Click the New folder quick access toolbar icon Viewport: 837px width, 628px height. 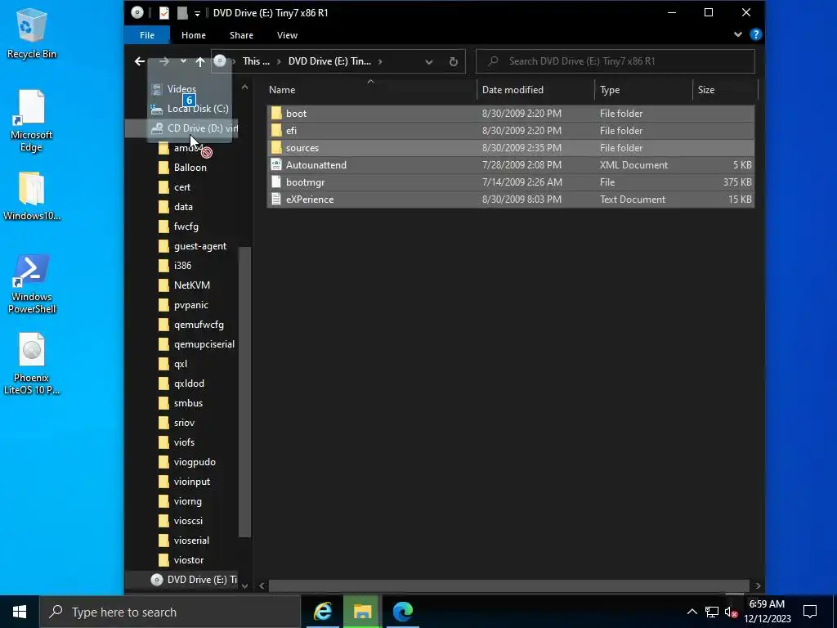pyautogui.click(x=182, y=13)
